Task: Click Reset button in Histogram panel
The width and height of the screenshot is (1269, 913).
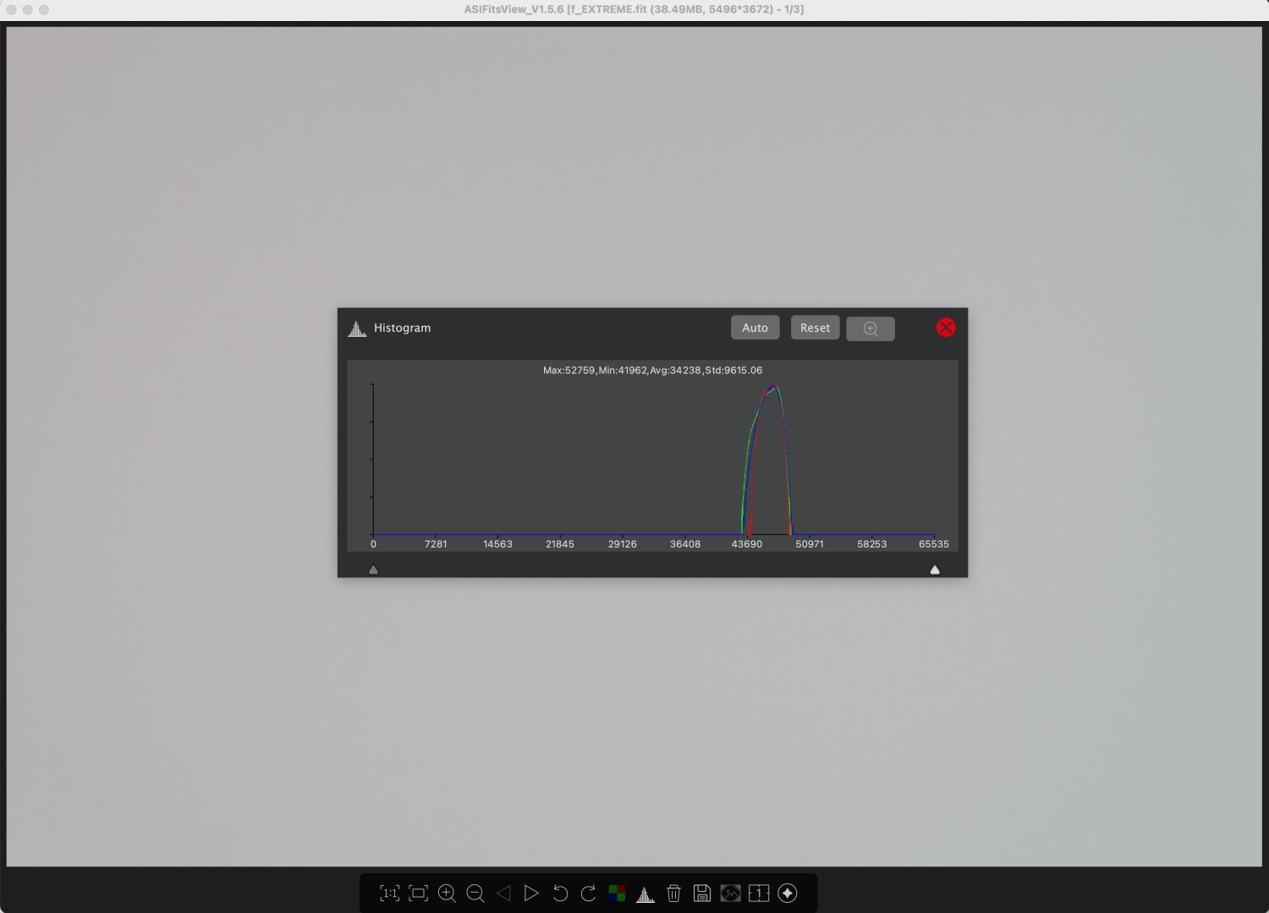Action: [x=816, y=328]
